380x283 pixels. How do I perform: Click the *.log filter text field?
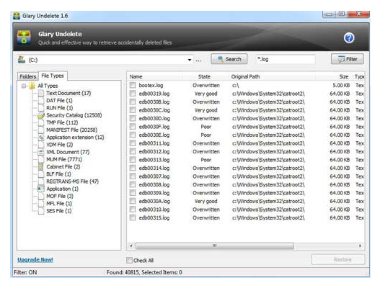[x=286, y=59]
